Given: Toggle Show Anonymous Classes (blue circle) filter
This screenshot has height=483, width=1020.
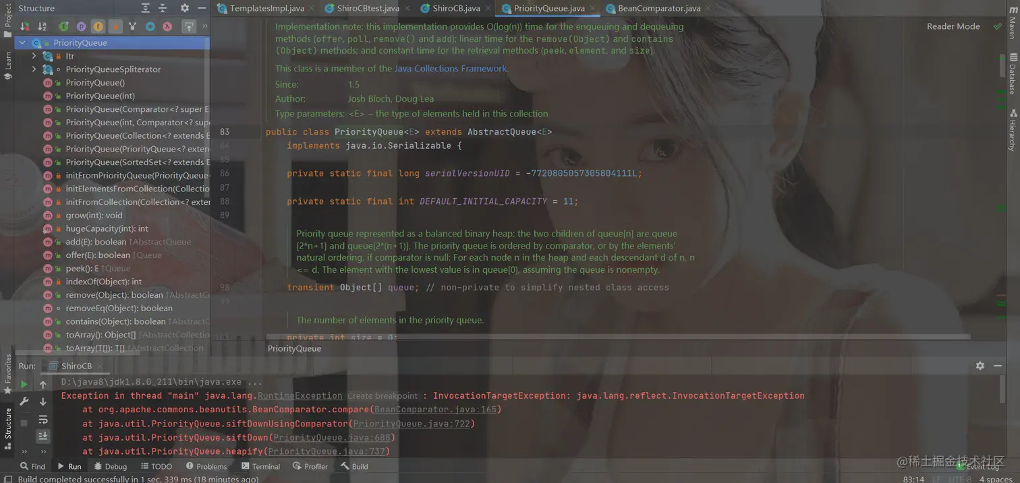Looking at the screenshot, I should click(x=150, y=26).
